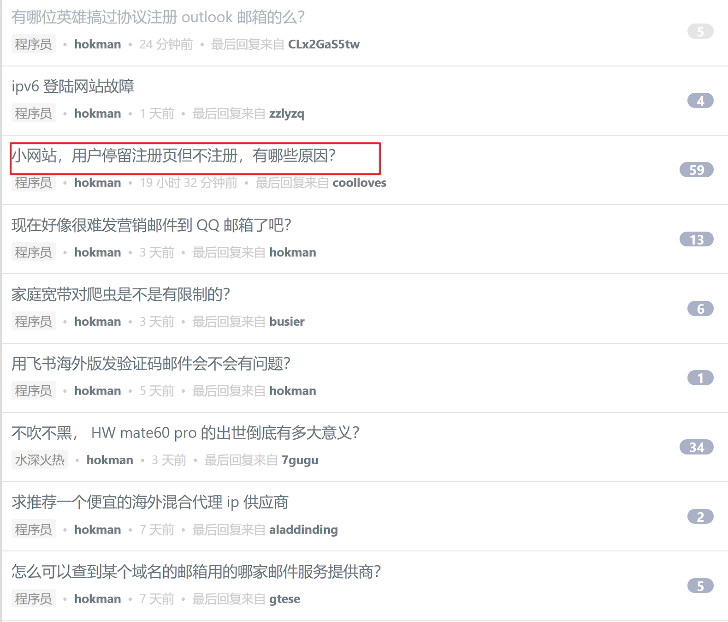Open the HW mate60 pro discussion topic
728x622 pixels.
click(185, 433)
